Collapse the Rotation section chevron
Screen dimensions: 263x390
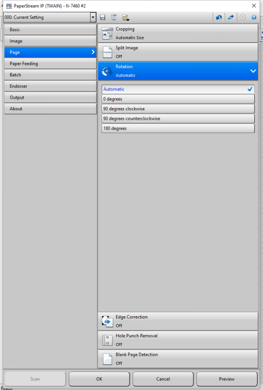tap(252, 71)
